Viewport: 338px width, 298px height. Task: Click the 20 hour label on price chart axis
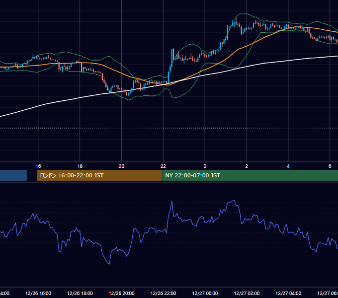click(122, 166)
